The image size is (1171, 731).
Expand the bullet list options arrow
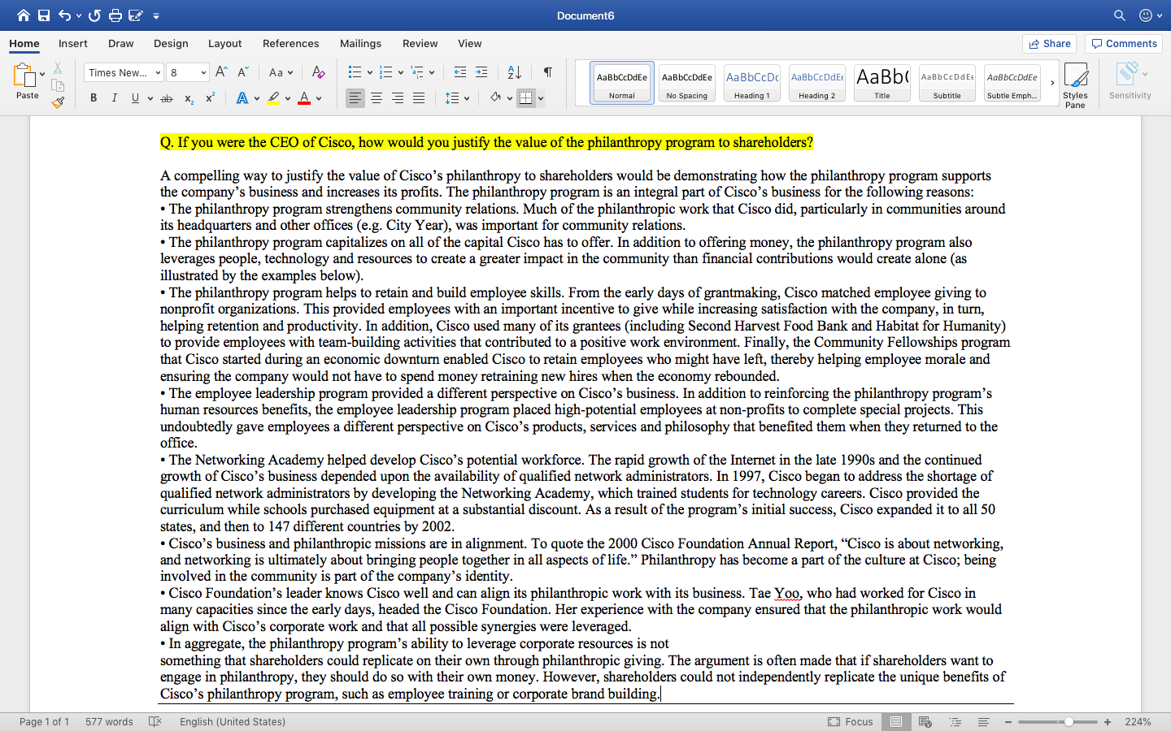point(369,72)
